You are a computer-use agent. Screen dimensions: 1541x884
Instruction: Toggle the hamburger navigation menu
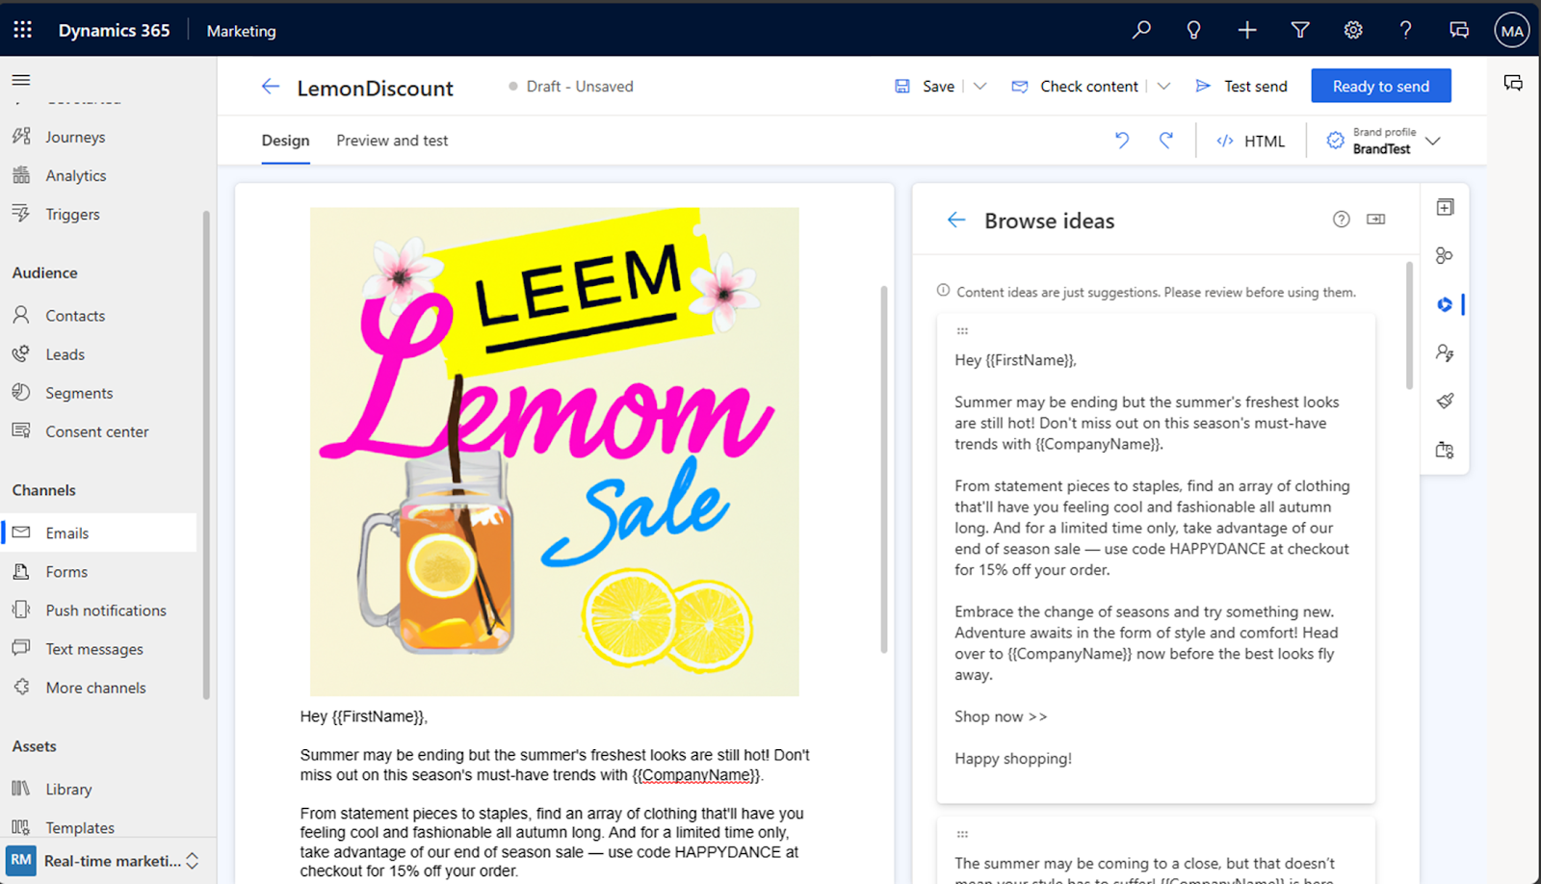tap(21, 80)
